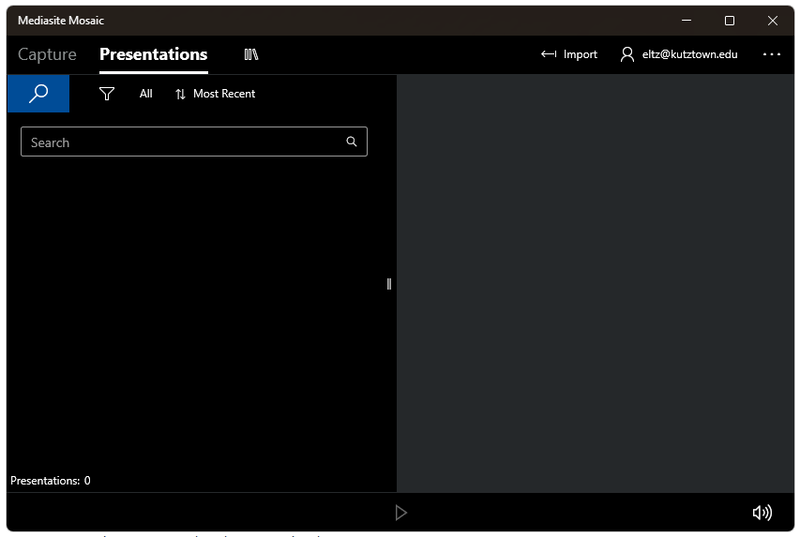Open account eltz@kutztown.edu menu

[679, 54]
